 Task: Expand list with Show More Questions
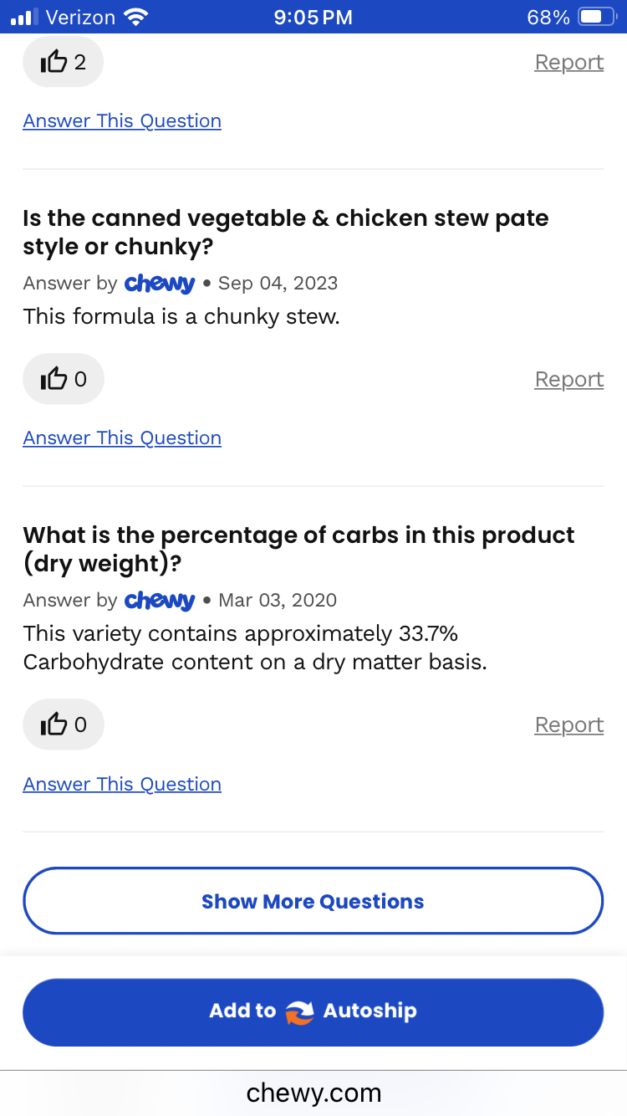click(x=313, y=901)
